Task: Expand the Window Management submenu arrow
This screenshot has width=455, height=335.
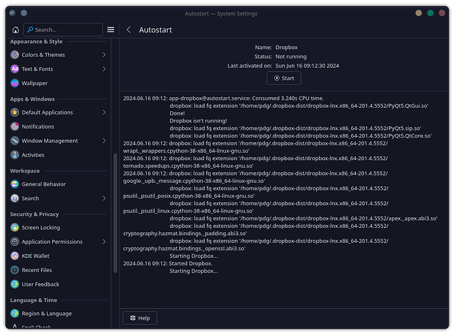Action: click(x=104, y=141)
